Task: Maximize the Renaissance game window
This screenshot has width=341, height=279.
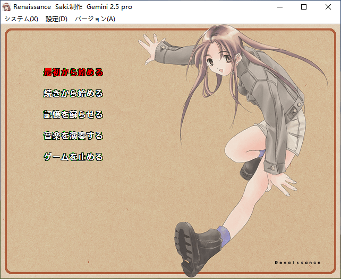Action: click(x=304, y=7)
